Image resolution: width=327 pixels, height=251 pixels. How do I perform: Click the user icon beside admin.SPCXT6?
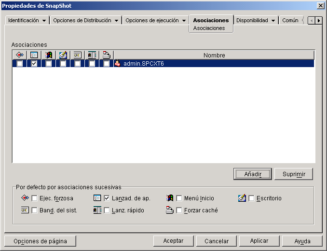coord(118,63)
